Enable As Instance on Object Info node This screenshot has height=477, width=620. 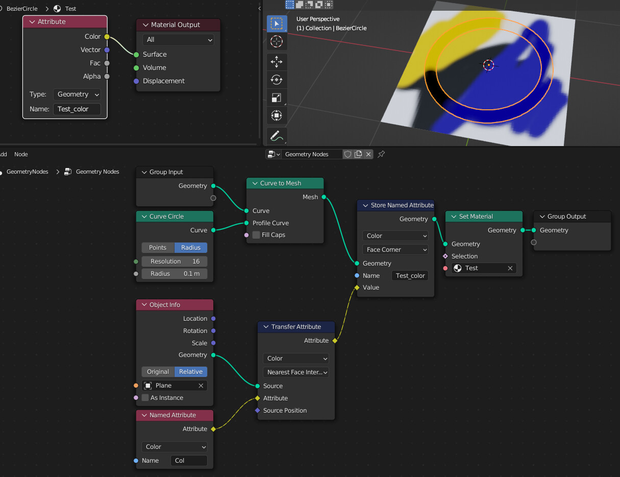[146, 397]
